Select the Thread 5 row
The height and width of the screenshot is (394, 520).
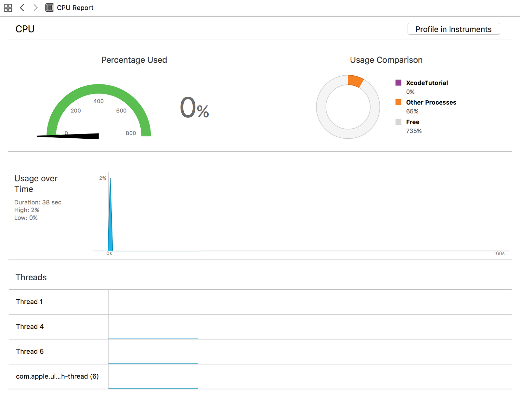point(260,352)
